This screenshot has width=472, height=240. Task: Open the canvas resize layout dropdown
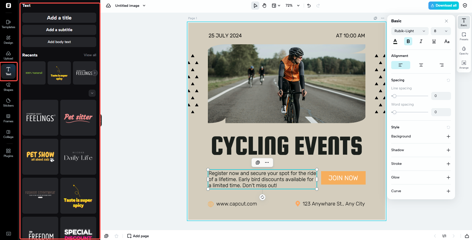276,6
